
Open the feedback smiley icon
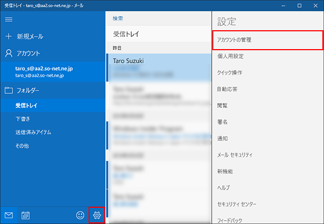[x=80, y=215]
